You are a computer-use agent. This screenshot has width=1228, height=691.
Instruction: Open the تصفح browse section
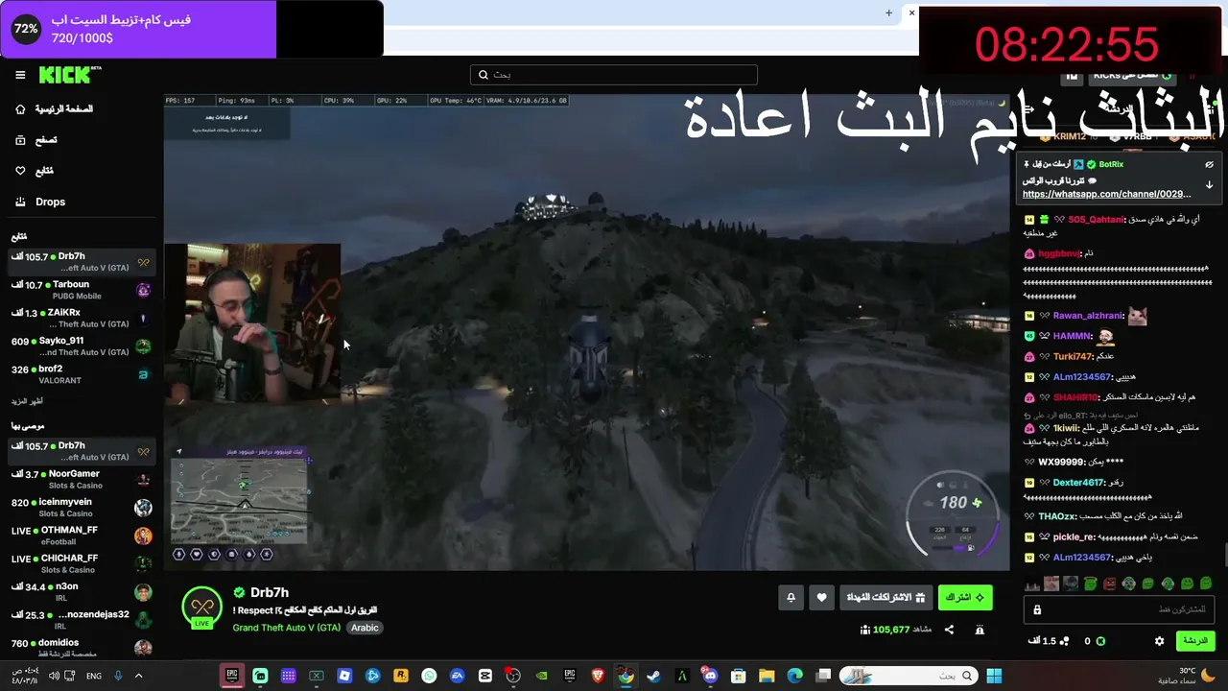[46, 140]
